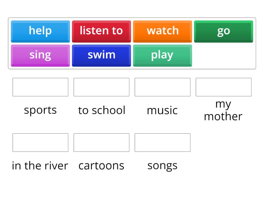The image size is (264, 198).
Task: Choose the purple "sing" tile
Action: pyautogui.click(x=40, y=55)
